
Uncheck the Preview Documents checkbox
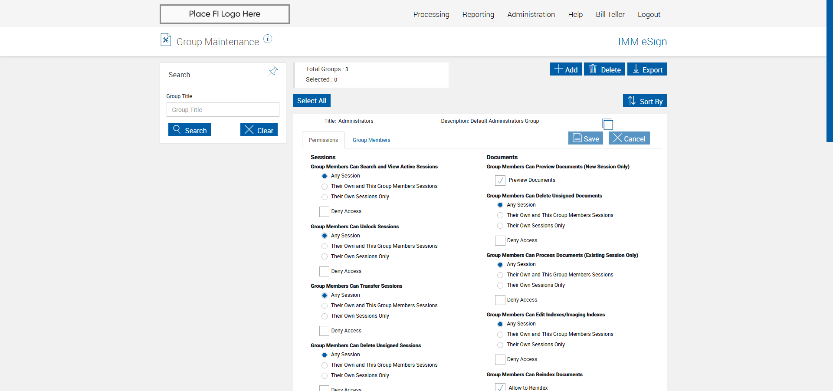500,180
